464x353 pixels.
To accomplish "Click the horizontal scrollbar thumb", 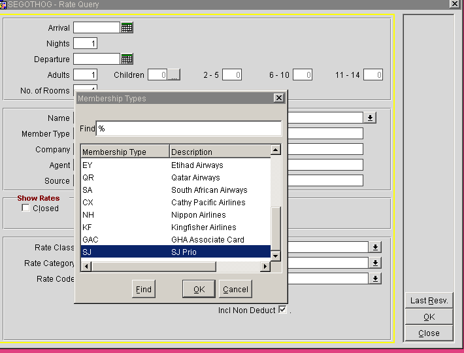I will pyautogui.click(x=154, y=266).
